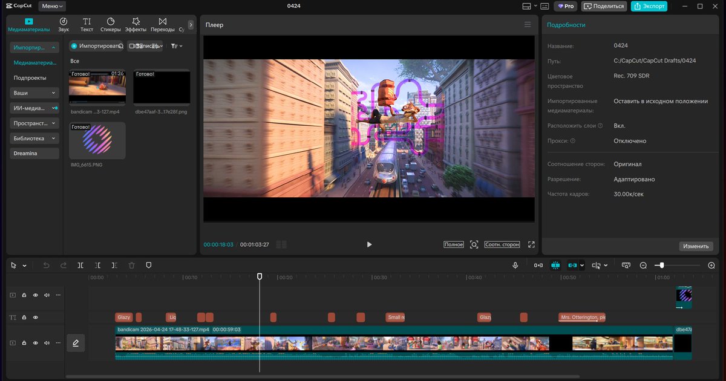
Task: Click the undo arrow in timeline toolbar
Action: tap(47, 265)
